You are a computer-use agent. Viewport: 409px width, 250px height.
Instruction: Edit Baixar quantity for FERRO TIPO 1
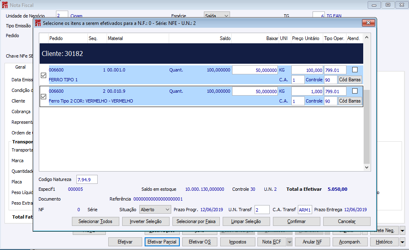(x=255, y=70)
